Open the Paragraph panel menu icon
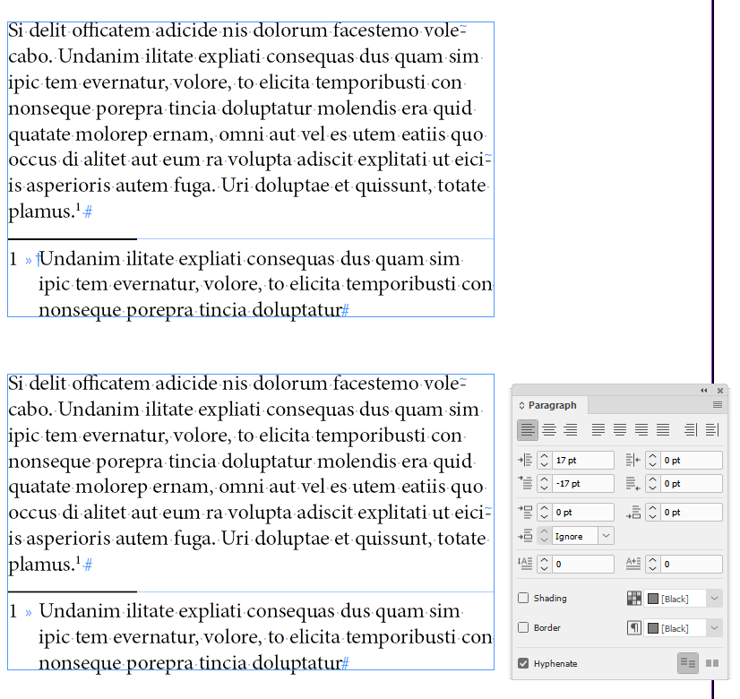The image size is (740, 699). pos(716,405)
